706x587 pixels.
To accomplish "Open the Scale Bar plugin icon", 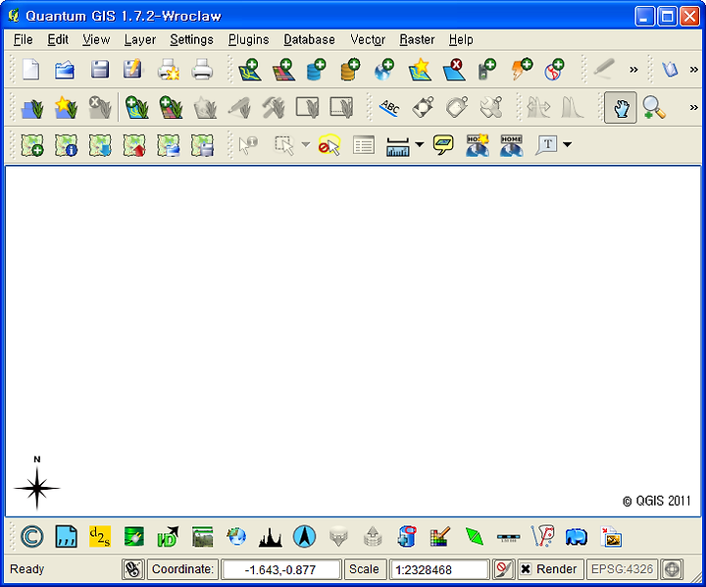I will (x=508, y=537).
